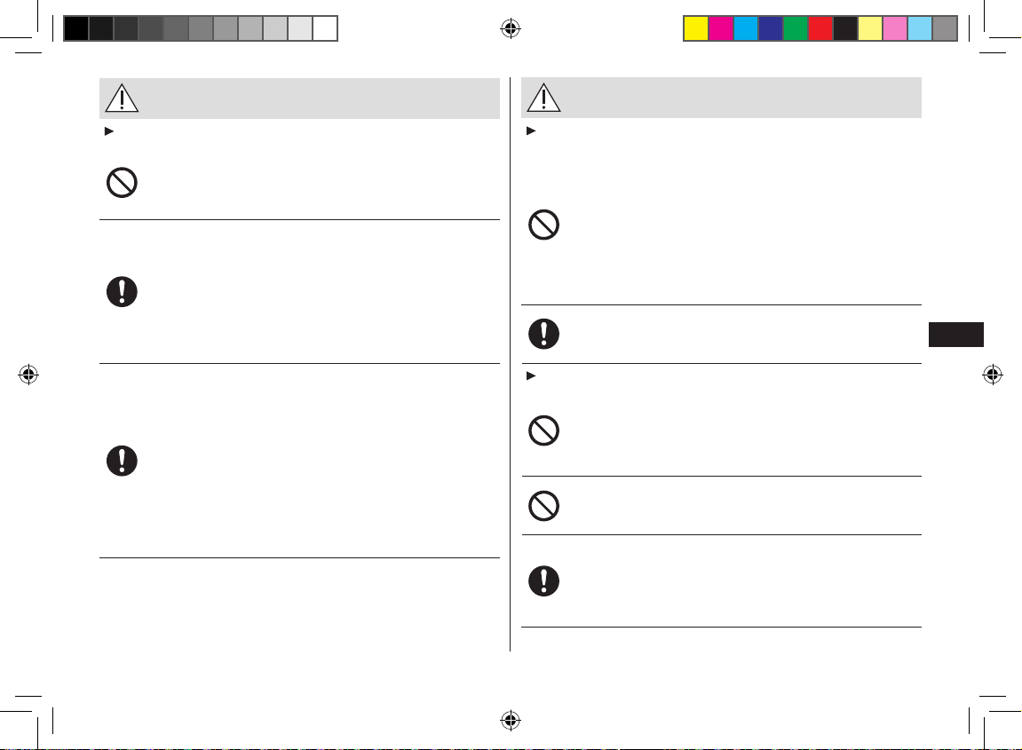
Task: Click the registration crosshair mark at page top center
Action: [x=511, y=28]
